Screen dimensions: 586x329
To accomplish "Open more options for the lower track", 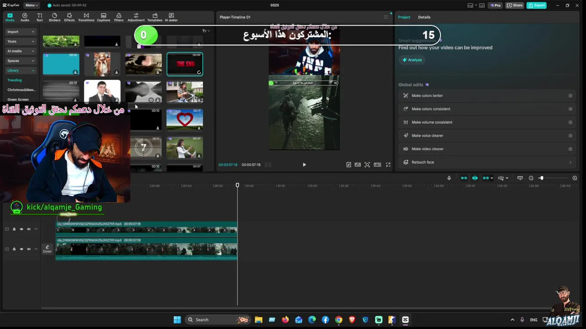I will pyautogui.click(x=36, y=249).
